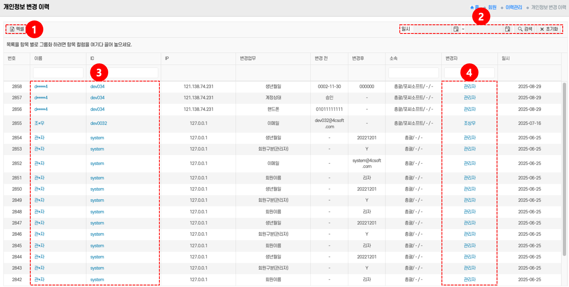The width and height of the screenshot is (569, 287).
Task: Sort by the 변경업무 column header
Action: 248,58
